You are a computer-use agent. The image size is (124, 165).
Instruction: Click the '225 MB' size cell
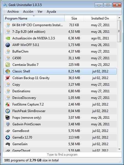[x=74, y=65]
